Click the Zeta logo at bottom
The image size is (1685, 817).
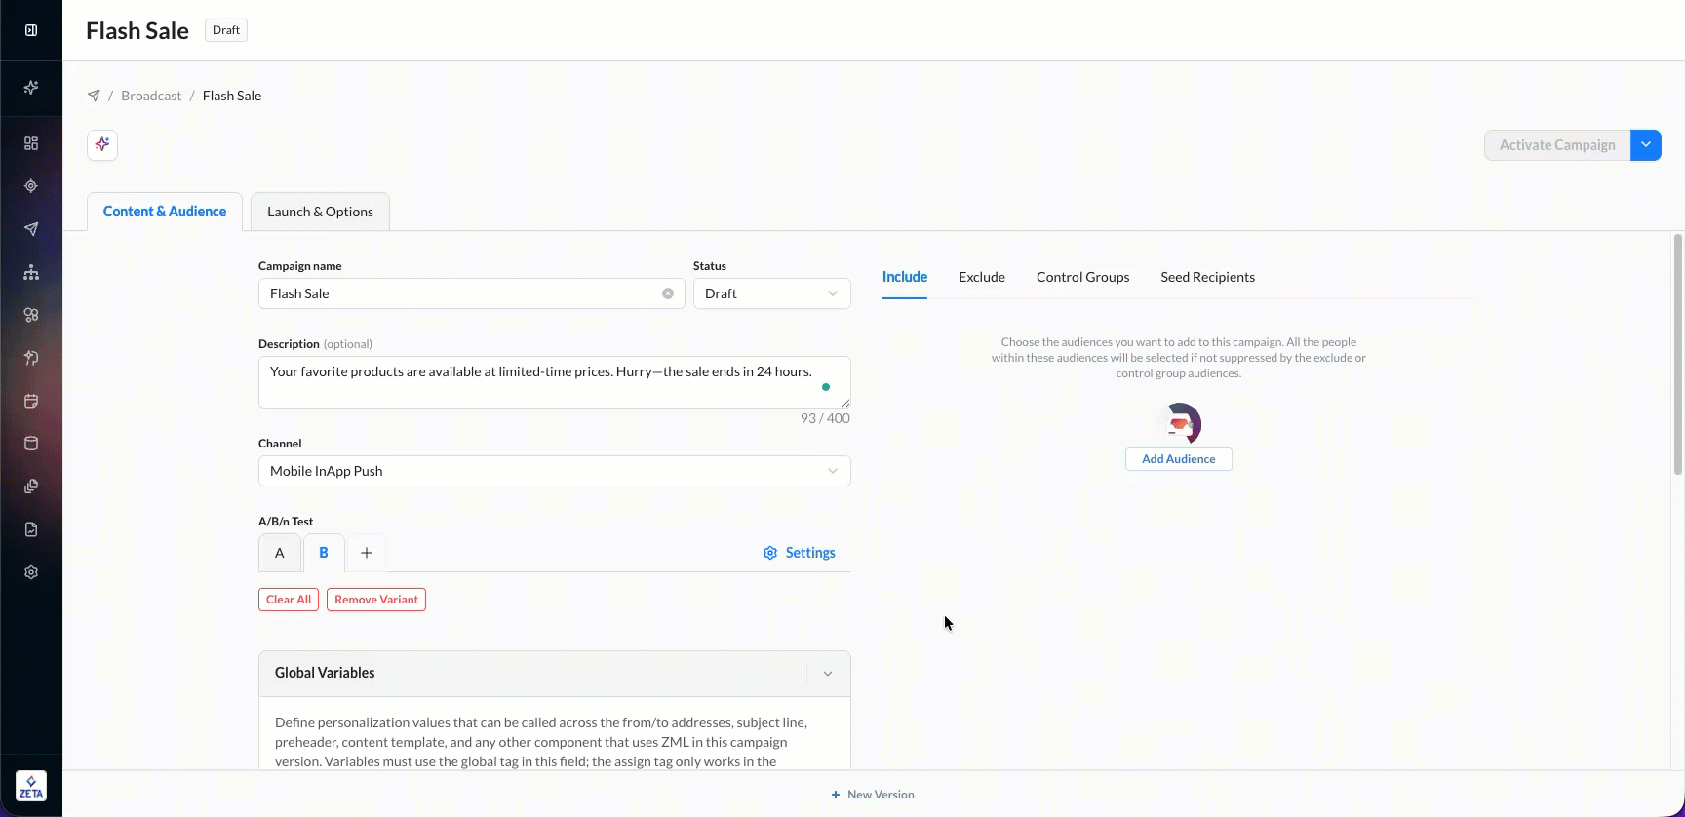pos(31,786)
